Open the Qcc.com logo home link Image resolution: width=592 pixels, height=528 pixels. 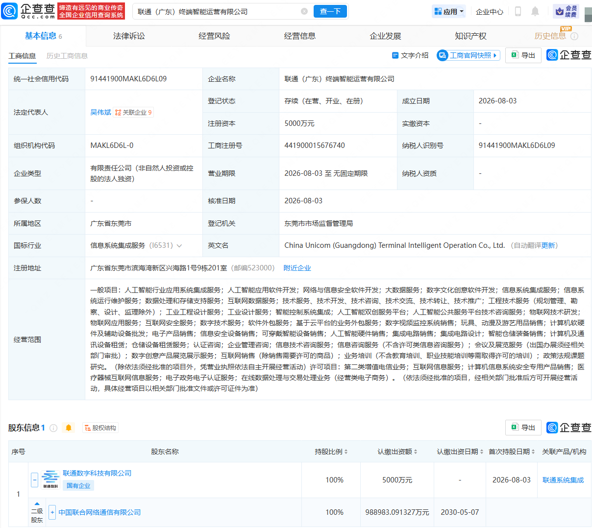28,11
